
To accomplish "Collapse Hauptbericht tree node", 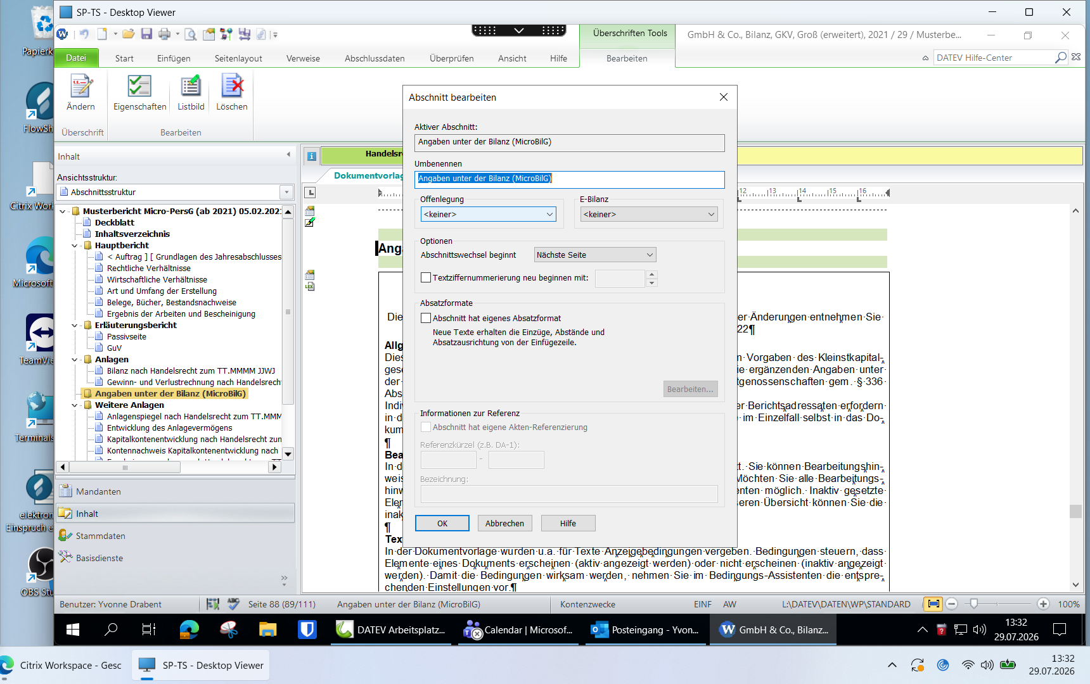I will click(x=75, y=246).
